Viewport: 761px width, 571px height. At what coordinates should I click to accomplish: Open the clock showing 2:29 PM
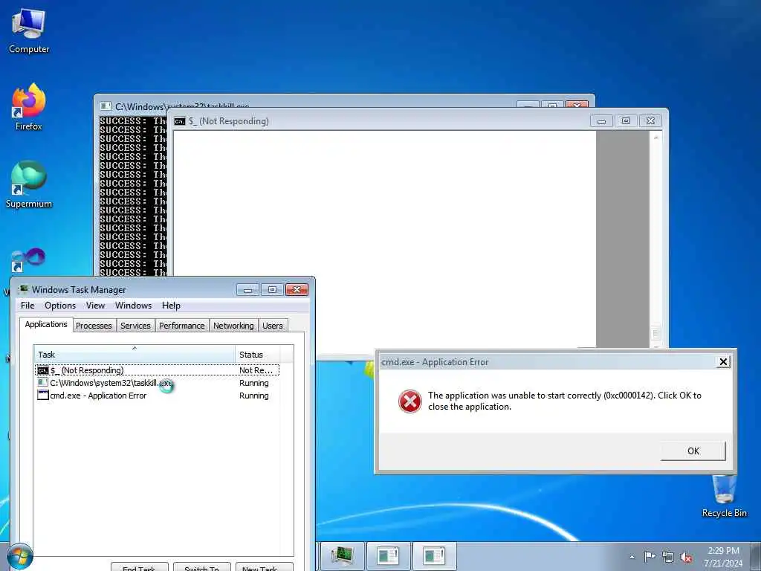pos(724,557)
